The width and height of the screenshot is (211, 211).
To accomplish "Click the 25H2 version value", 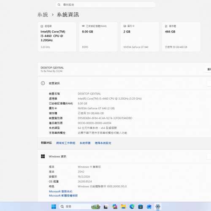I will 81,172.
